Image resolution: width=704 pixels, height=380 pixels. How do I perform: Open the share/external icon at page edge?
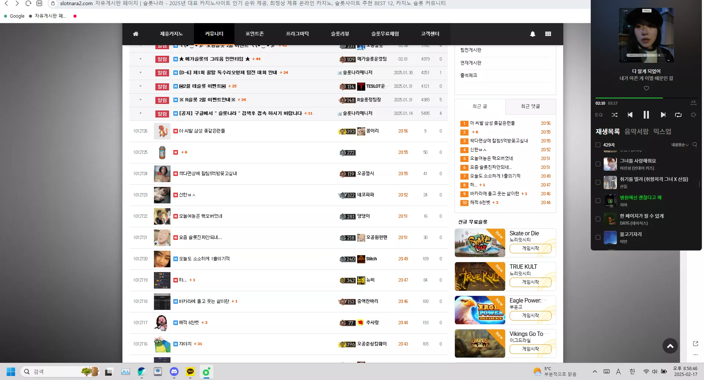click(x=695, y=344)
